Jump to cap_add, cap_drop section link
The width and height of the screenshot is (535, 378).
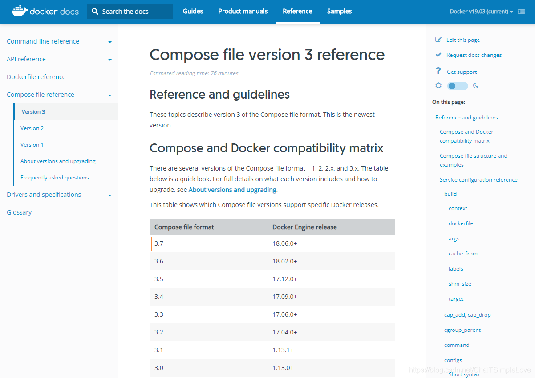coord(467,315)
